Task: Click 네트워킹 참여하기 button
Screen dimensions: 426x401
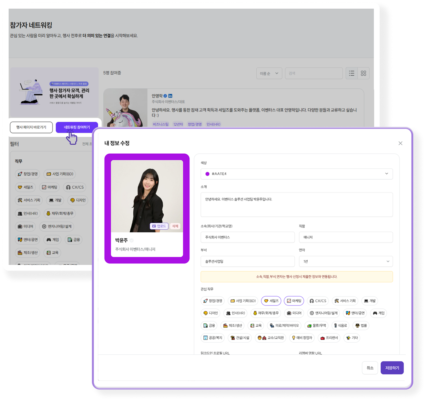Action: [x=77, y=127]
